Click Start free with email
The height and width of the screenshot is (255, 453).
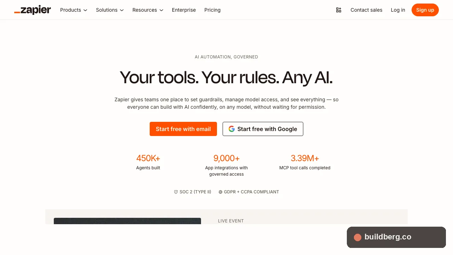[183, 129]
